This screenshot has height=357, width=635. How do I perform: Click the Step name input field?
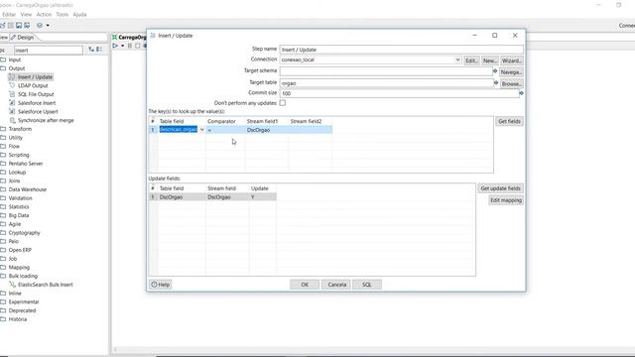(401, 50)
